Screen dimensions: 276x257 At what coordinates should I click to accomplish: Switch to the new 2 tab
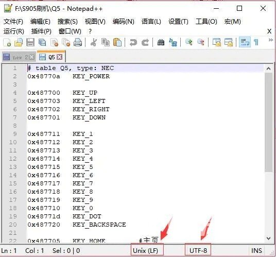19,57
